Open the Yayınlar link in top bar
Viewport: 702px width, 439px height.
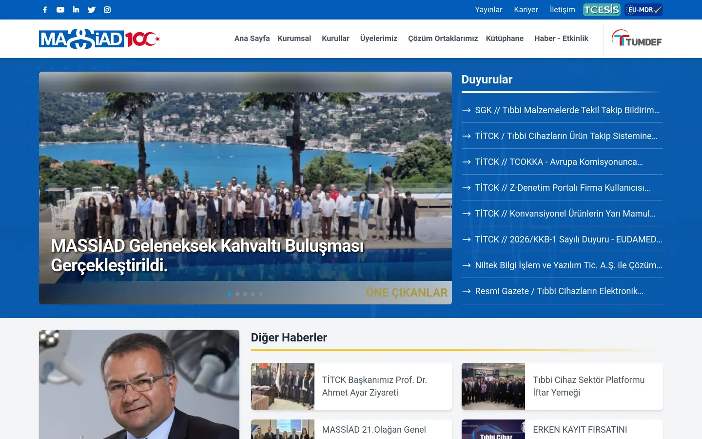coord(488,10)
